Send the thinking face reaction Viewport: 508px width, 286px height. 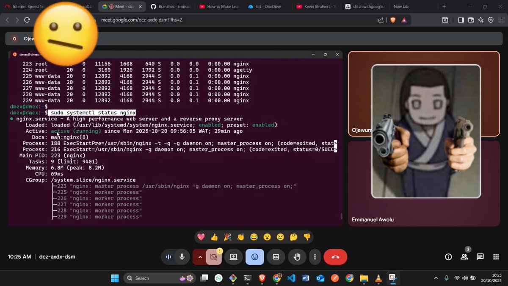(x=293, y=237)
